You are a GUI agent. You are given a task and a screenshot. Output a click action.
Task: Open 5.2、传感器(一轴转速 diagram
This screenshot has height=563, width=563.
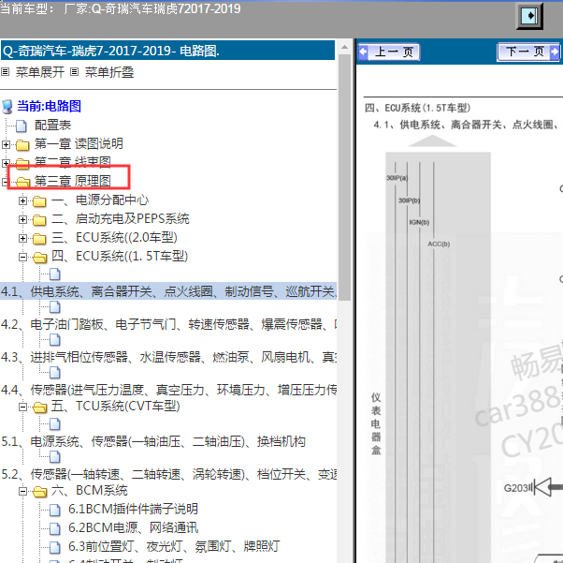click(x=168, y=474)
